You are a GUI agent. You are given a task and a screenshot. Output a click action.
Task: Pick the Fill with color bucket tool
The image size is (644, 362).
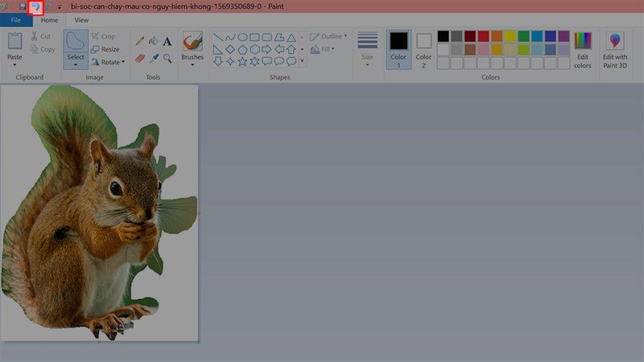pos(154,39)
